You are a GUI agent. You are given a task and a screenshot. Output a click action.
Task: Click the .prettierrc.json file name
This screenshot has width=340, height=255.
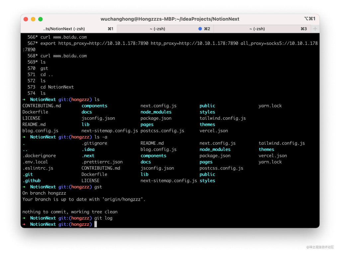102,162
